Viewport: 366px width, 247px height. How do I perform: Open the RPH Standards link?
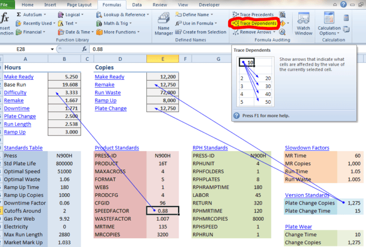(x=210, y=148)
